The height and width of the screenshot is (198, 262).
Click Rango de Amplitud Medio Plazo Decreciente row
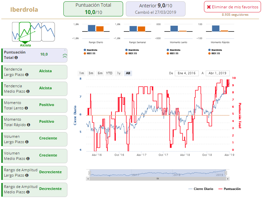pos(35,190)
